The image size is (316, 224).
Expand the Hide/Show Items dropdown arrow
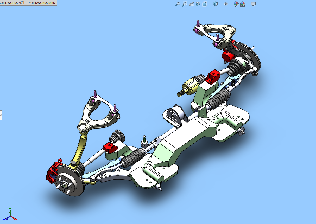pos(230,4)
